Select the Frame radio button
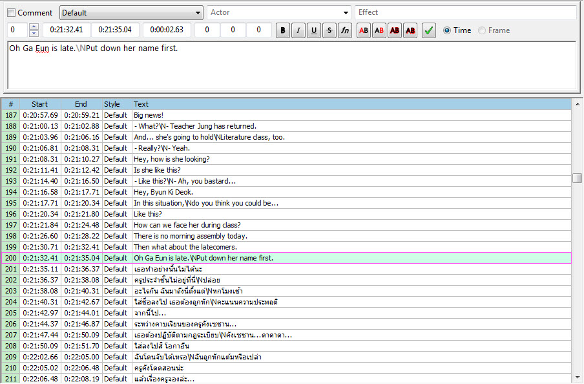The height and width of the screenshot is (384, 584). tap(482, 30)
